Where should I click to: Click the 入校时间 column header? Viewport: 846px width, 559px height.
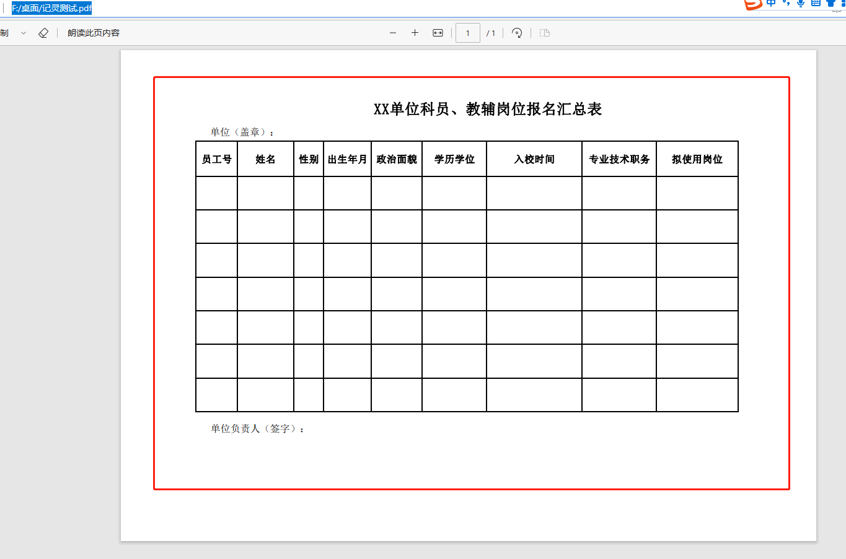click(534, 159)
